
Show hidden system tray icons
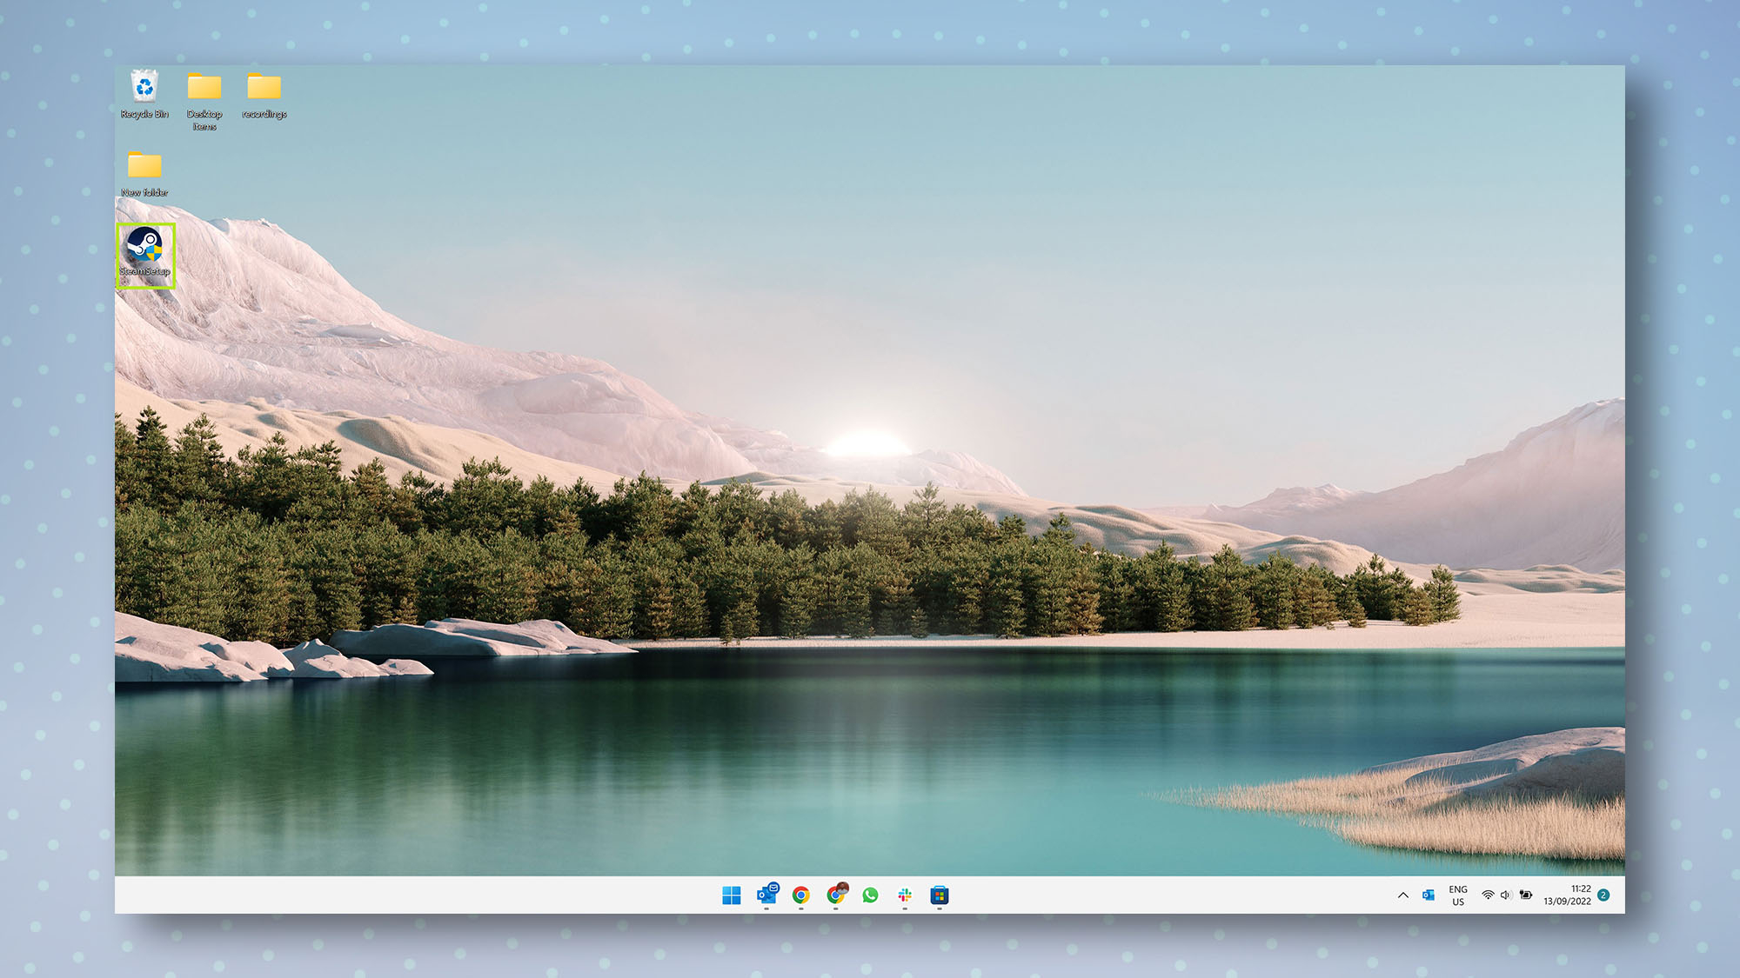coord(1402,895)
